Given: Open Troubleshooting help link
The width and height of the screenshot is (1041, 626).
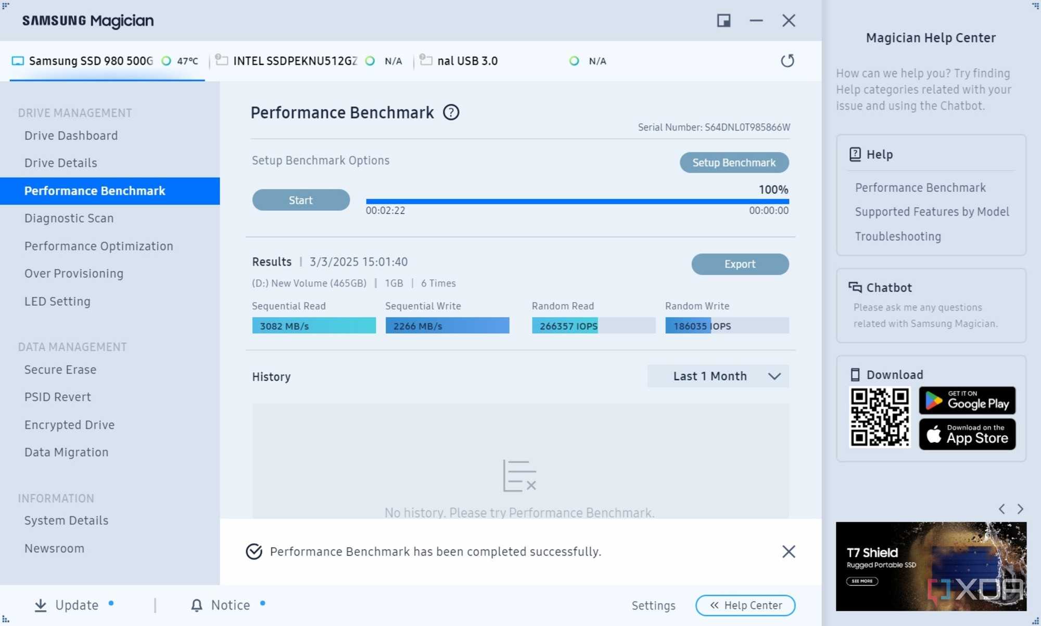Looking at the screenshot, I should pos(898,236).
